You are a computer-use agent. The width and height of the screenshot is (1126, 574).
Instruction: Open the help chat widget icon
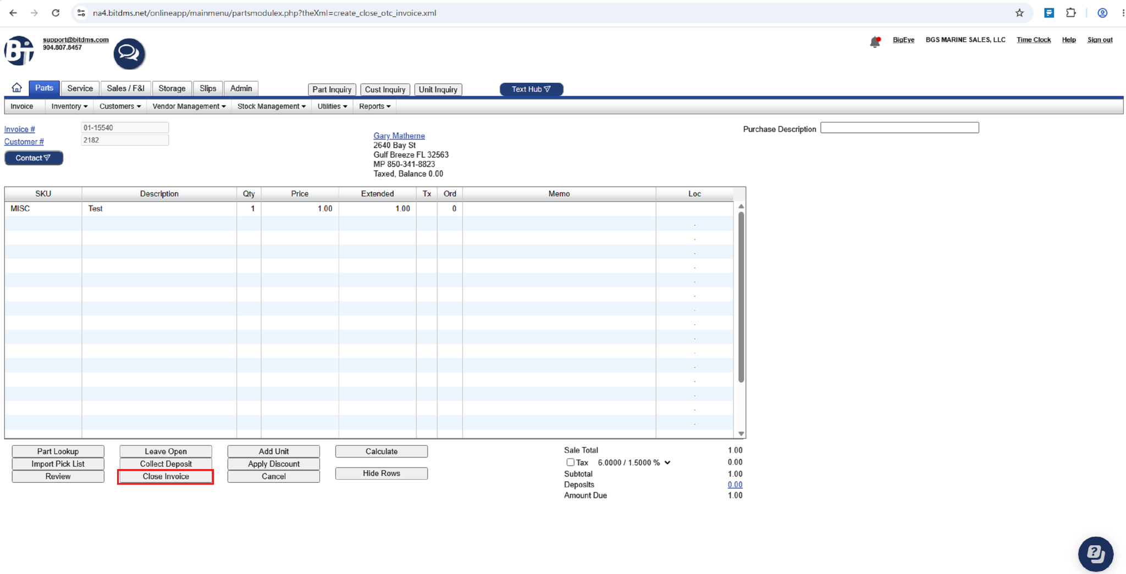[1095, 554]
